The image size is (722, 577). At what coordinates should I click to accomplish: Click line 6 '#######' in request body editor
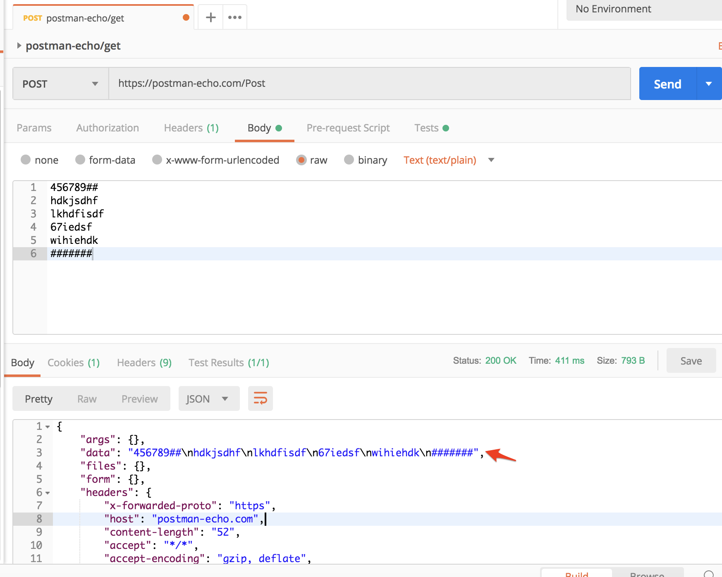click(71, 253)
